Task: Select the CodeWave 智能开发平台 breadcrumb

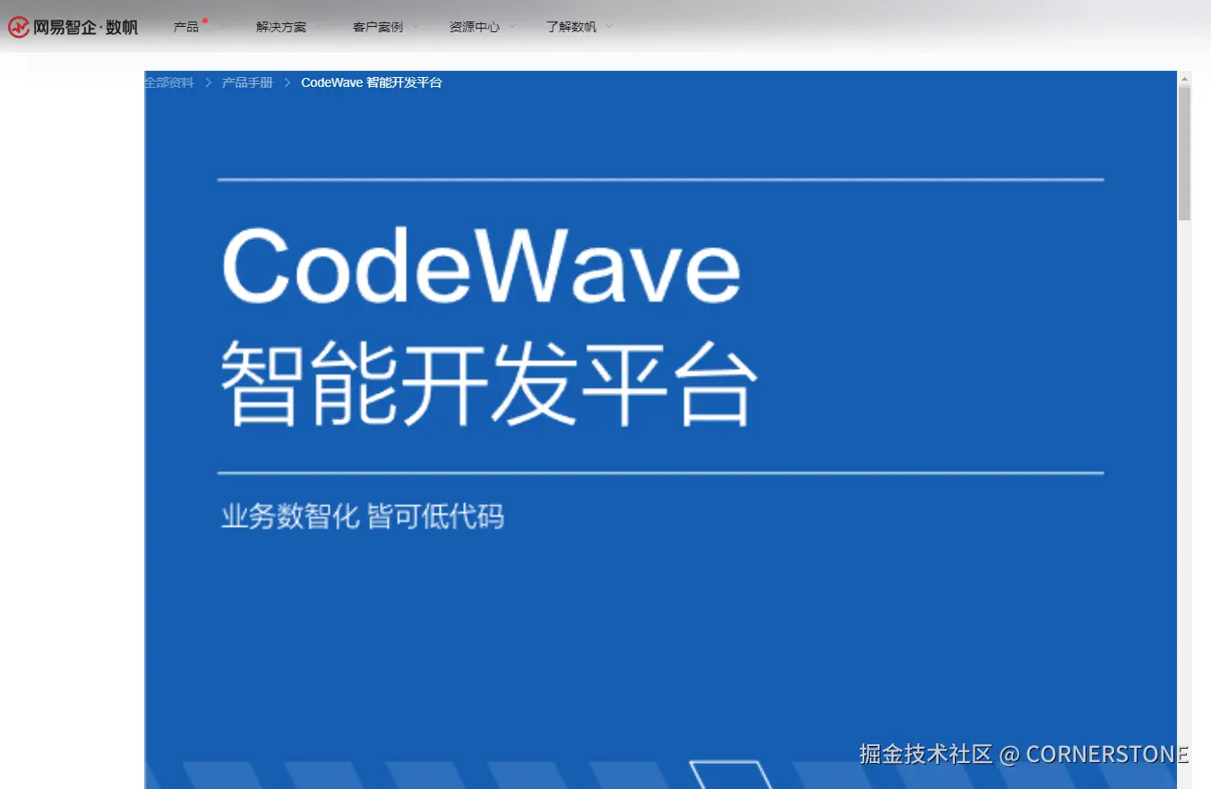Action: pyautogui.click(x=372, y=82)
